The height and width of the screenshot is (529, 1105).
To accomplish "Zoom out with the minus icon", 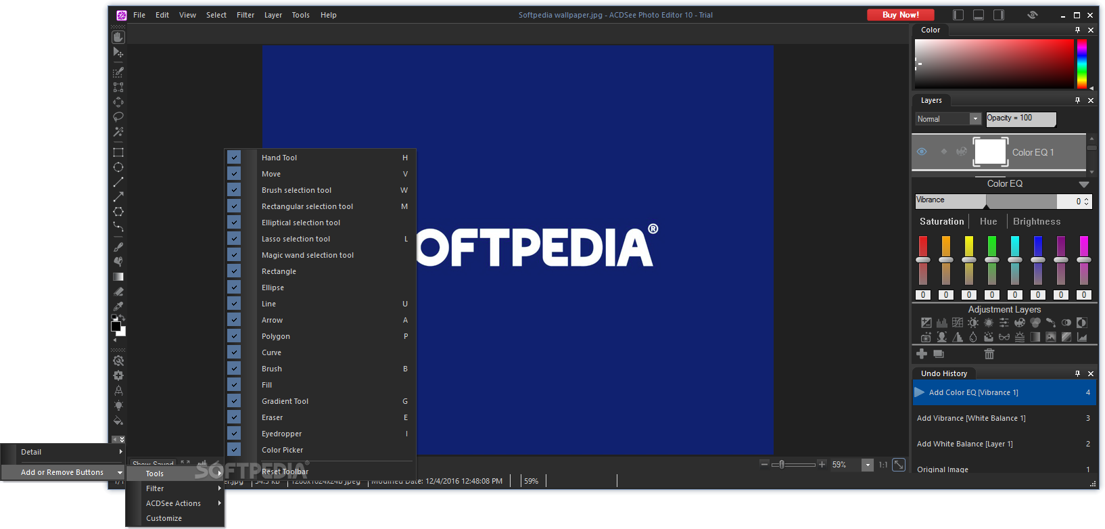I will pyautogui.click(x=765, y=464).
